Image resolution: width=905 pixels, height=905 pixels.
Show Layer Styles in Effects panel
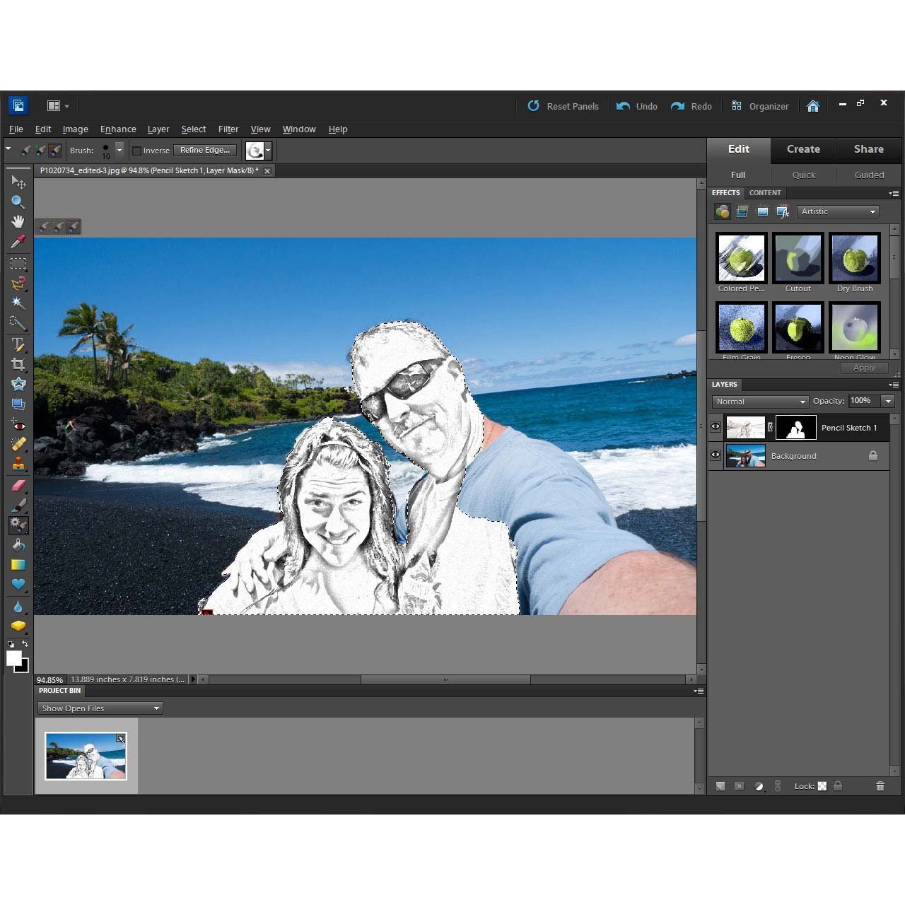742,211
